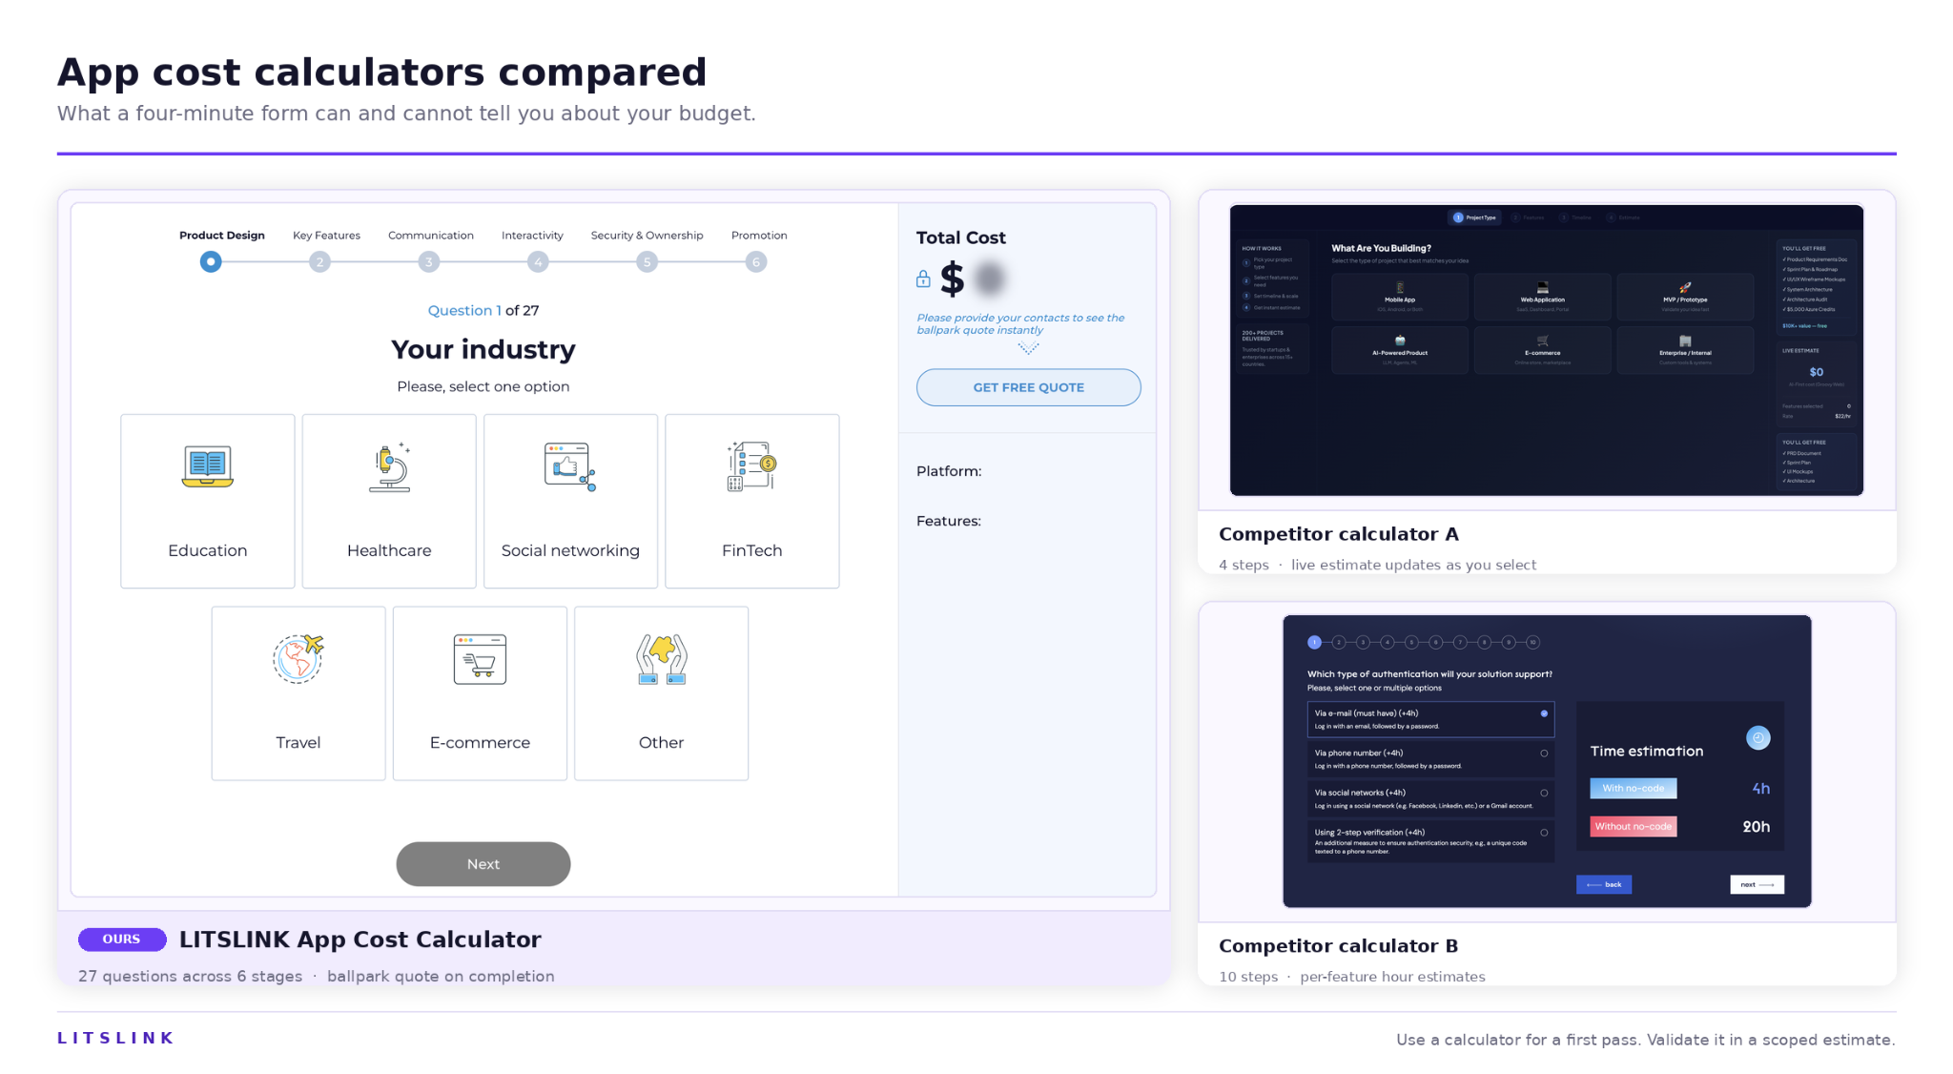
Task: Click the '4h' value in Time estimation
Action: [x=1760, y=789]
